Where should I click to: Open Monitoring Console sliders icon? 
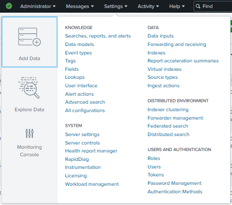click(30, 133)
